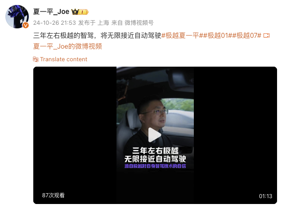282x213 pixels.
Task: Open the username 夏一平_Joe
Action: pos(51,12)
